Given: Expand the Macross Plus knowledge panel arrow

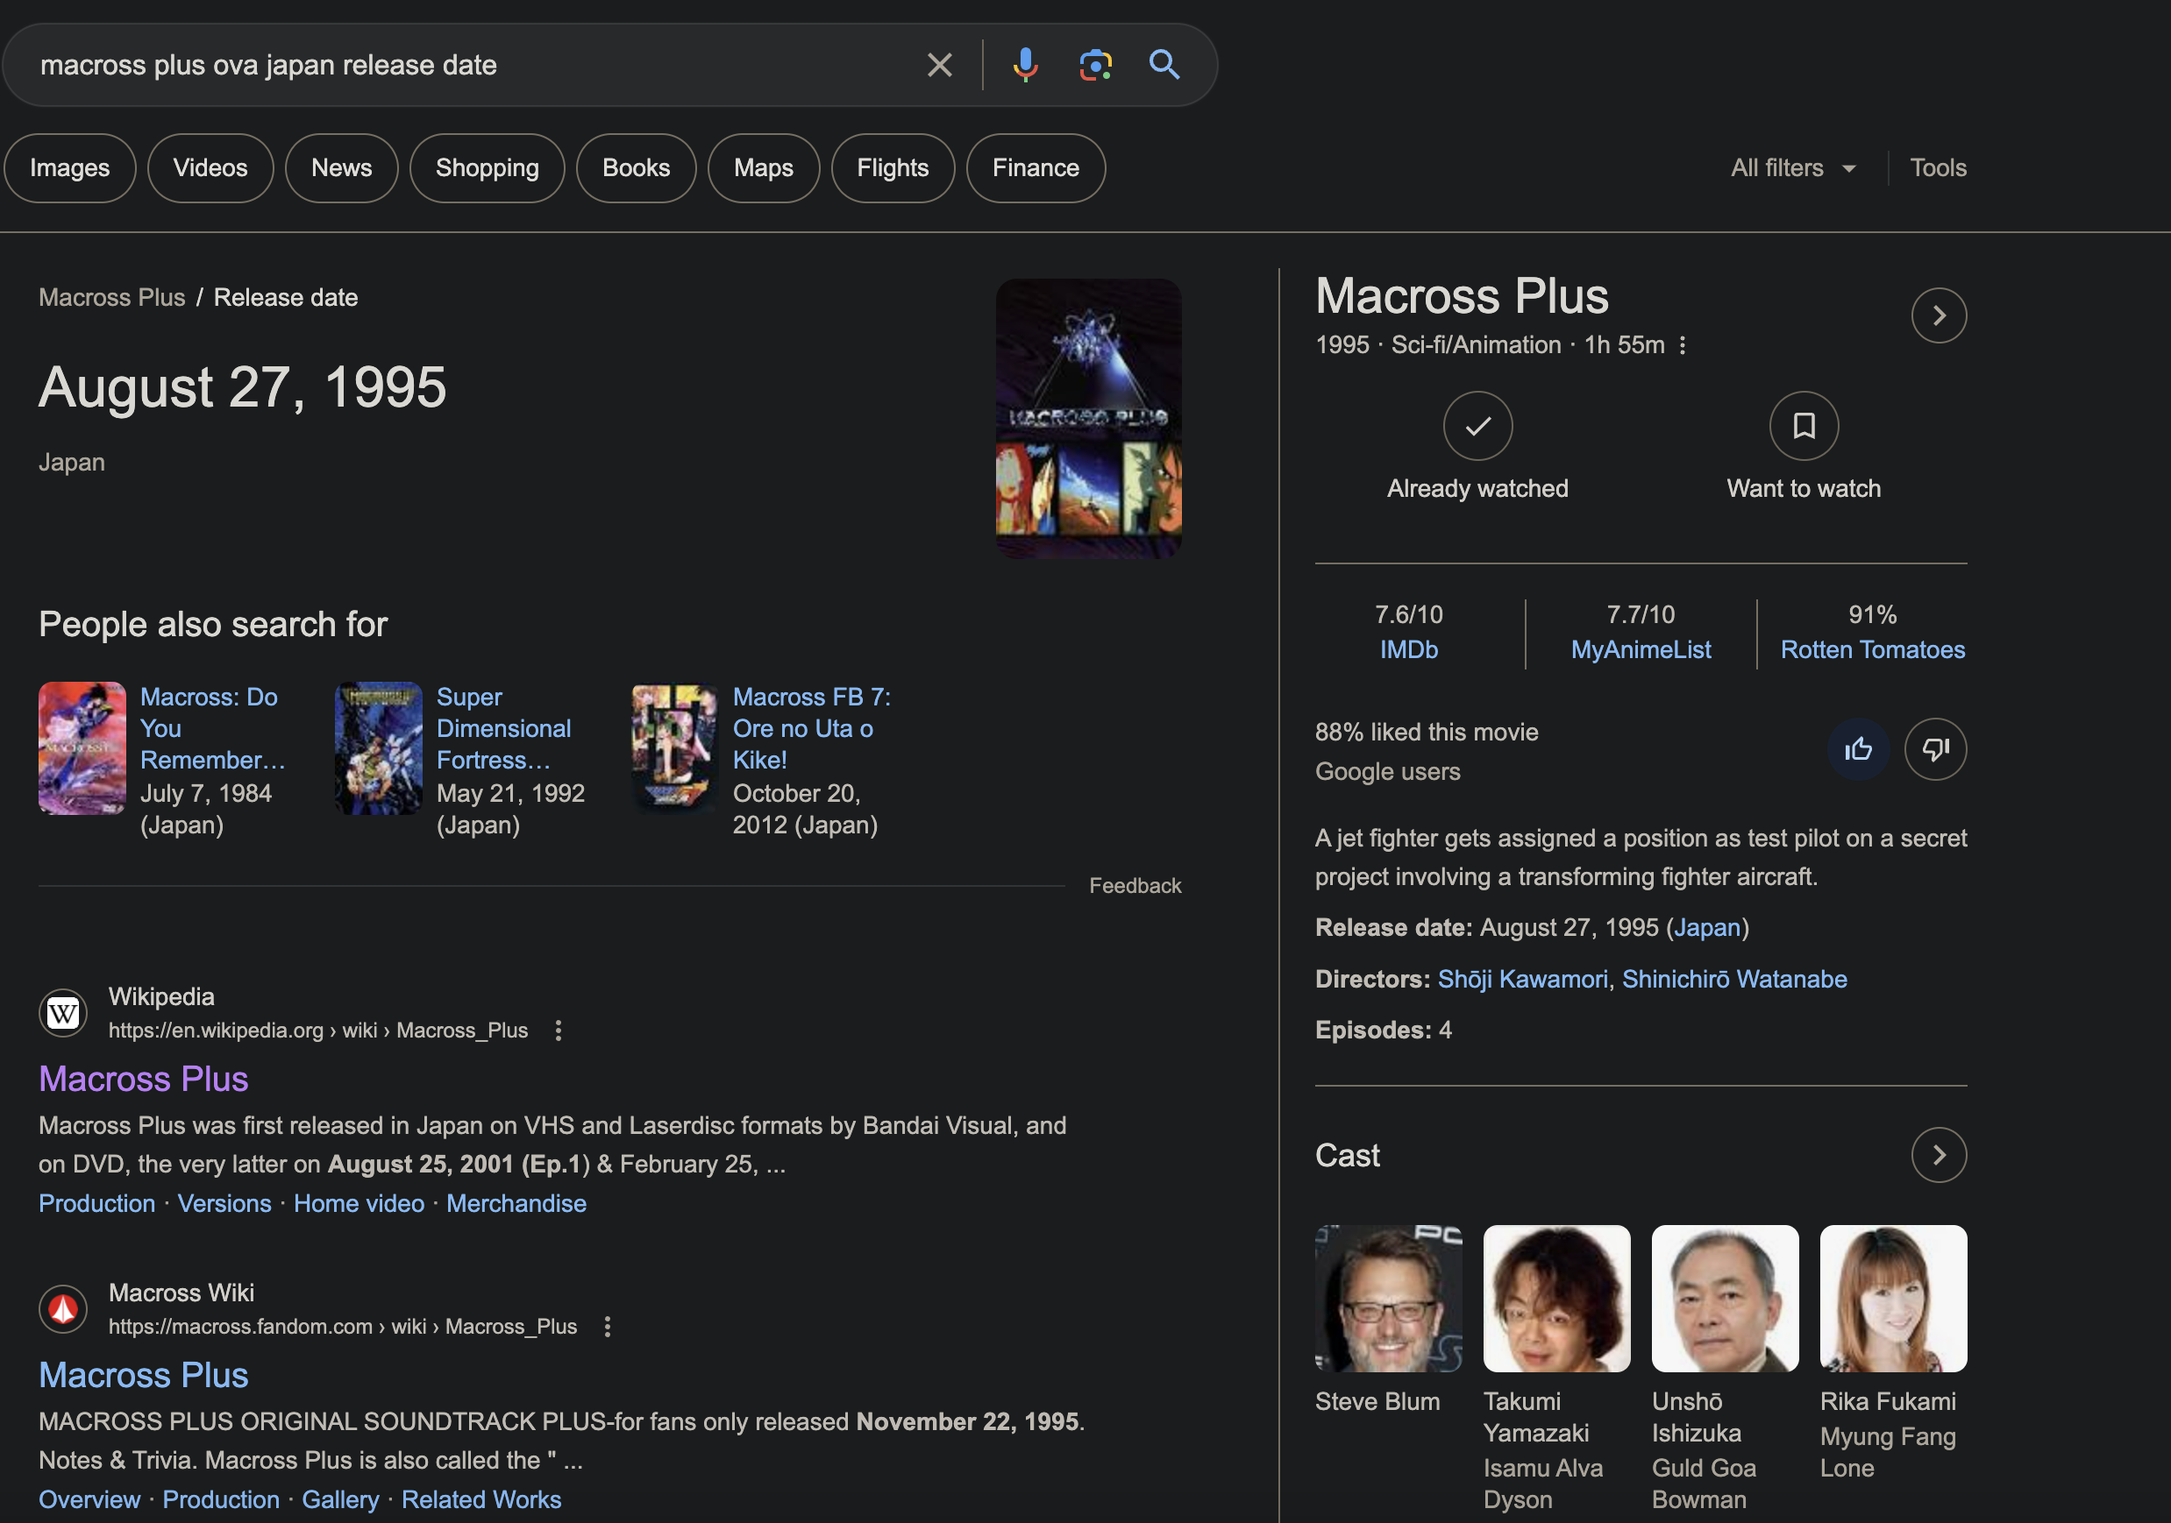Looking at the screenshot, I should click(x=1939, y=315).
